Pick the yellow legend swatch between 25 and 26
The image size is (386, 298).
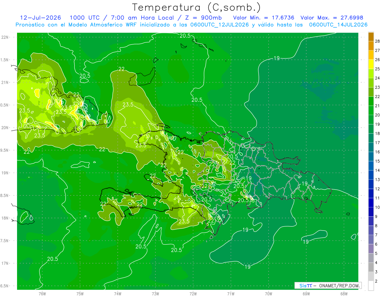371,64
